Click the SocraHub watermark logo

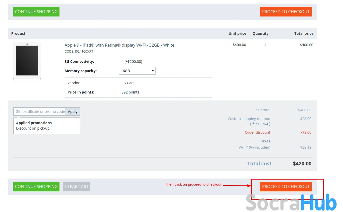(291, 202)
